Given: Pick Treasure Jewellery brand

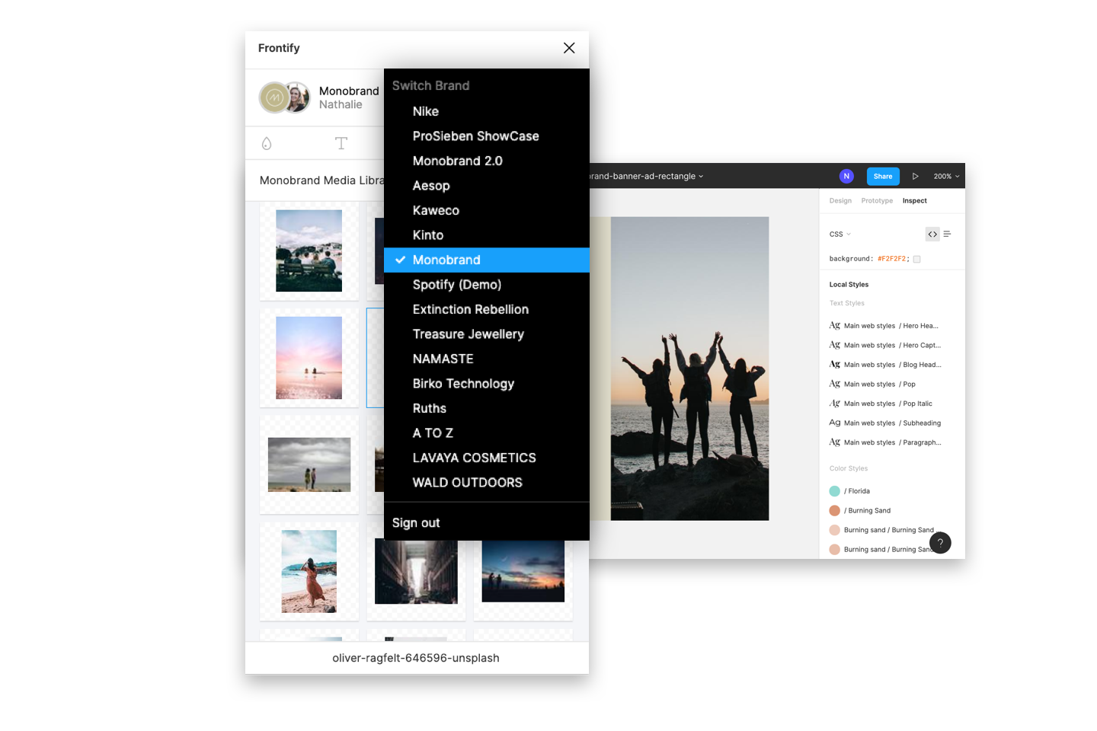Looking at the screenshot, I should point(487,334).
